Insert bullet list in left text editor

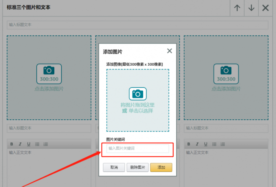click(37, 144)
